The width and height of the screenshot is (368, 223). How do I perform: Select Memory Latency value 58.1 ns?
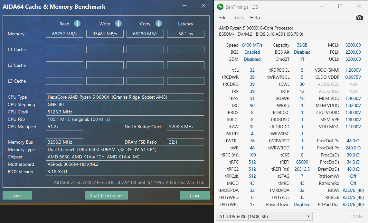(x=186, y=34)
